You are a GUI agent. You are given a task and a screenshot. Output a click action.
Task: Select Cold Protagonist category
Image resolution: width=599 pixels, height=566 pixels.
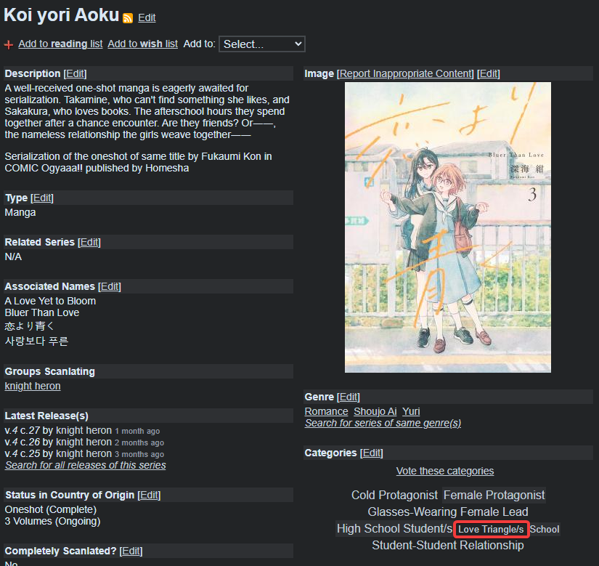(x=394, y=495)
